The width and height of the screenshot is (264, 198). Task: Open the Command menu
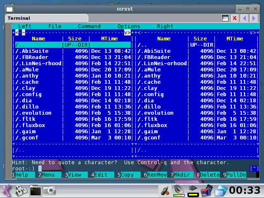(x=89, y=26)
